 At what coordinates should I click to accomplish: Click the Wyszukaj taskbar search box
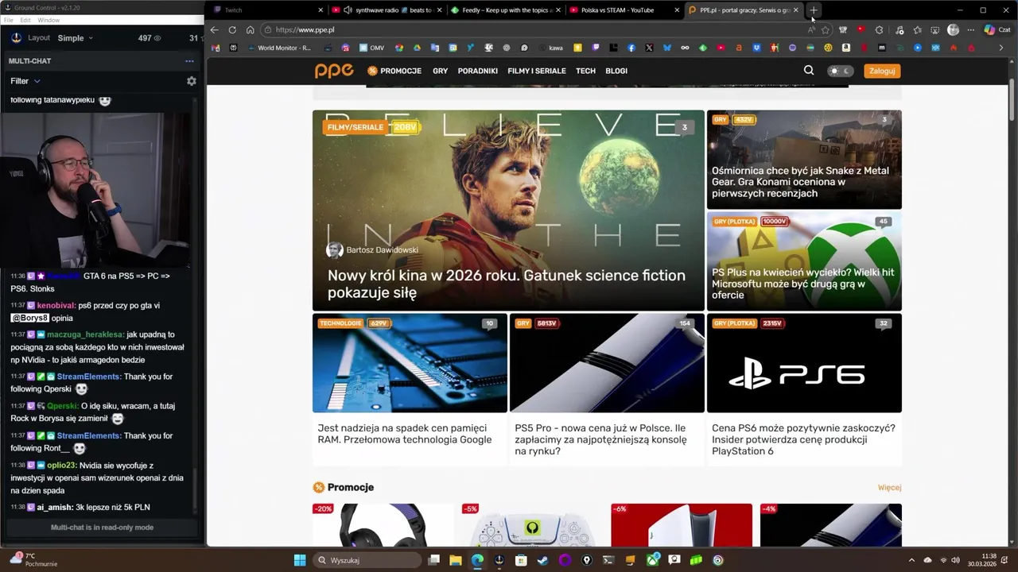pos(367,560)
